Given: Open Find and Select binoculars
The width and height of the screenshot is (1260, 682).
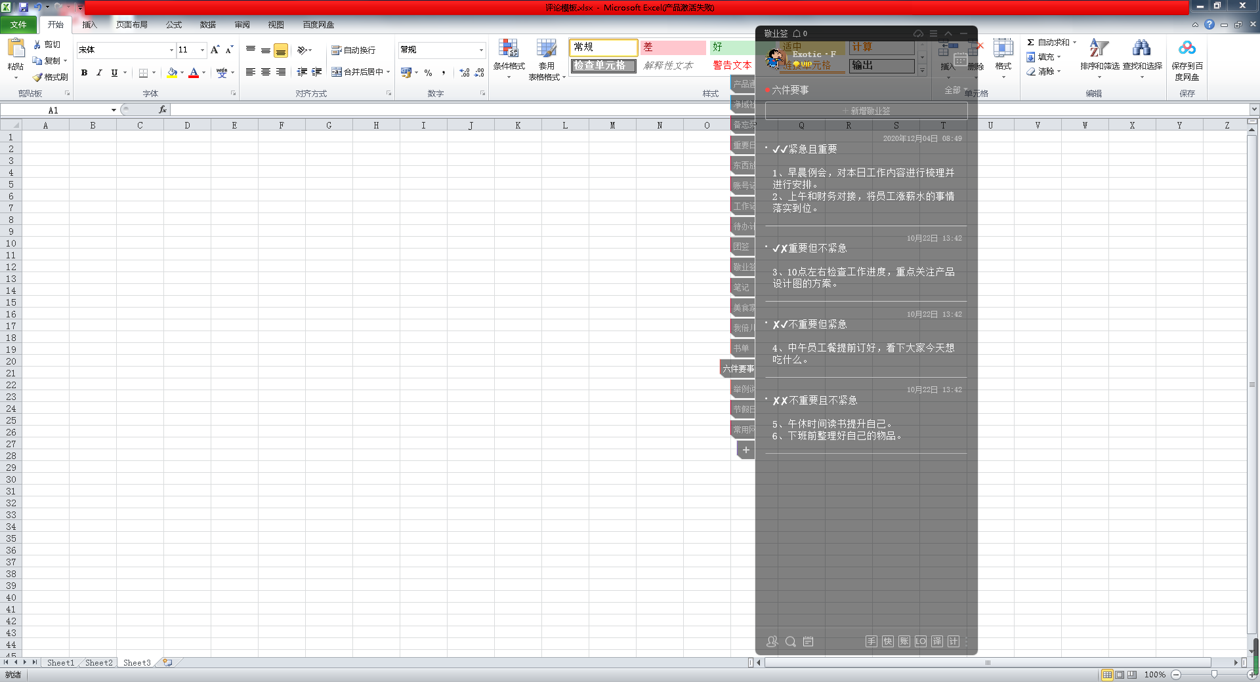Looking at the screenshot, I should 1142,58.
